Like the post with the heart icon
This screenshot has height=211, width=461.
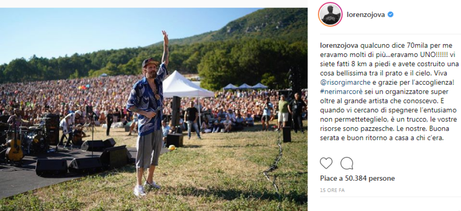[326, 163]
